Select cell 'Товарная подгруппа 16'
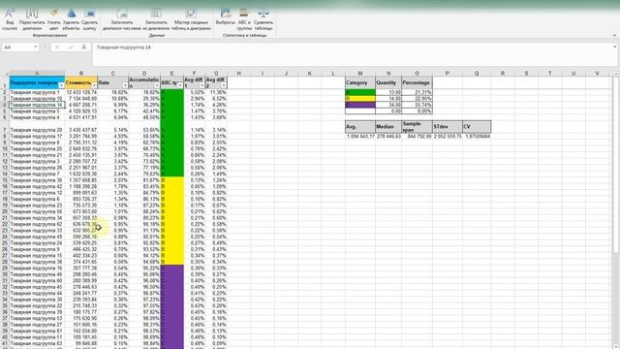Screen dimensions: 620x349 point(37,268)
